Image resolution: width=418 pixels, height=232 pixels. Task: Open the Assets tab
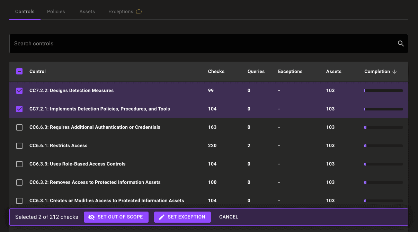click(87, 12)
